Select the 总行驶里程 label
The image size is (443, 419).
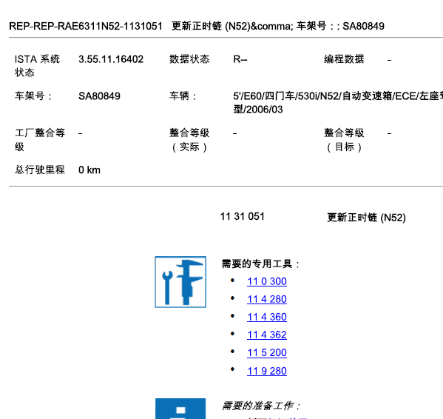coord(40,170)
